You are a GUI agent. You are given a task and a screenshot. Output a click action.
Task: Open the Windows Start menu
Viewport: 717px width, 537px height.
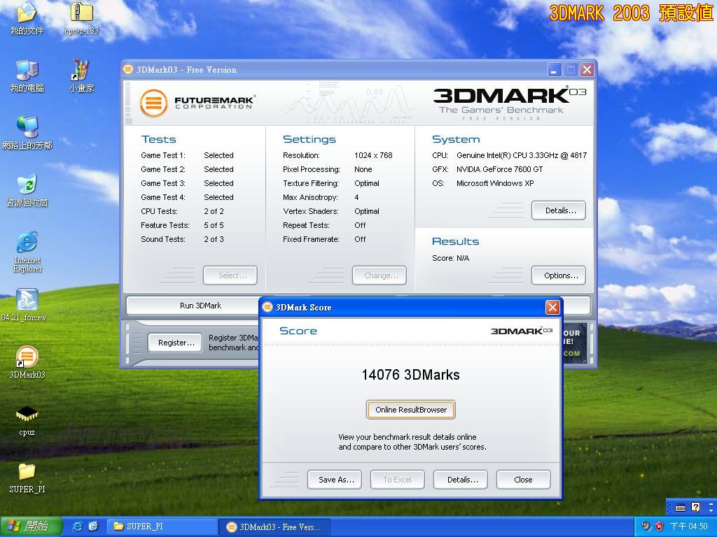[31, 527]
